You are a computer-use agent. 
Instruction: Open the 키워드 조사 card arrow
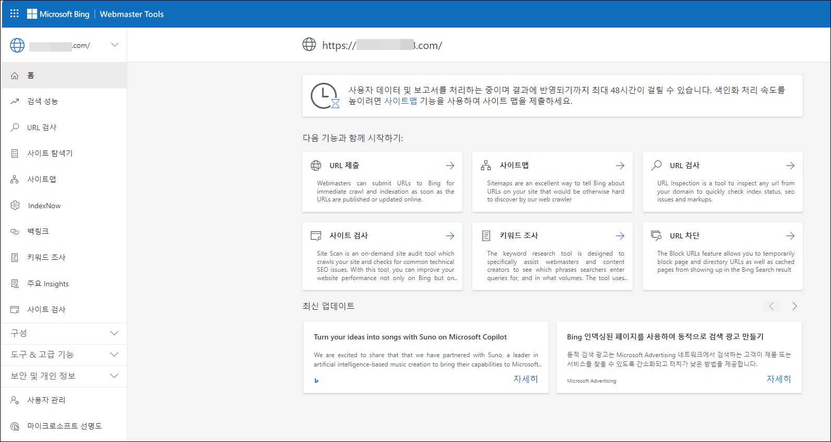click(620, 236)
